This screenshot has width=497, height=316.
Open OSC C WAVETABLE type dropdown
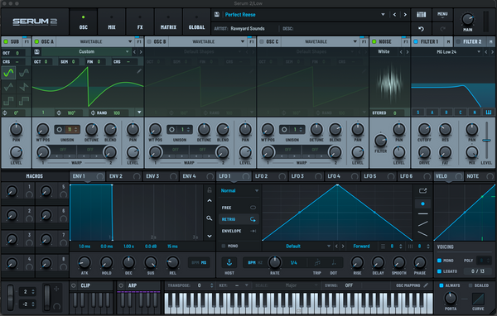355,41
